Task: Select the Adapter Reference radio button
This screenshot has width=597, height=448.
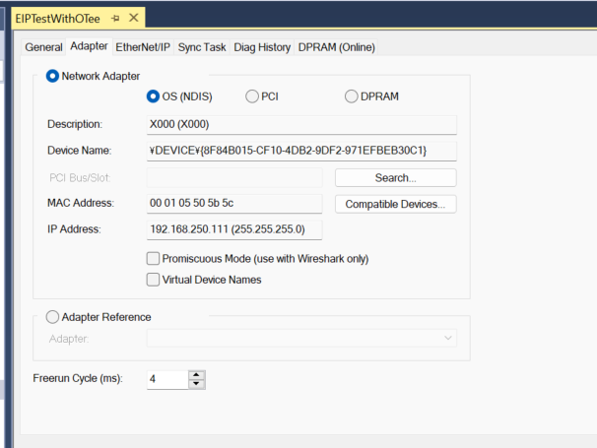Action: [x=52, y=317]
